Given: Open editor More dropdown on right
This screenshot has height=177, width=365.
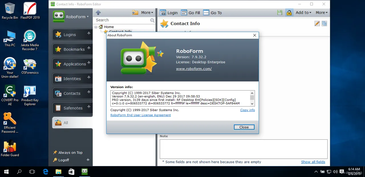Looking at the screenshot, I should 322,13.
